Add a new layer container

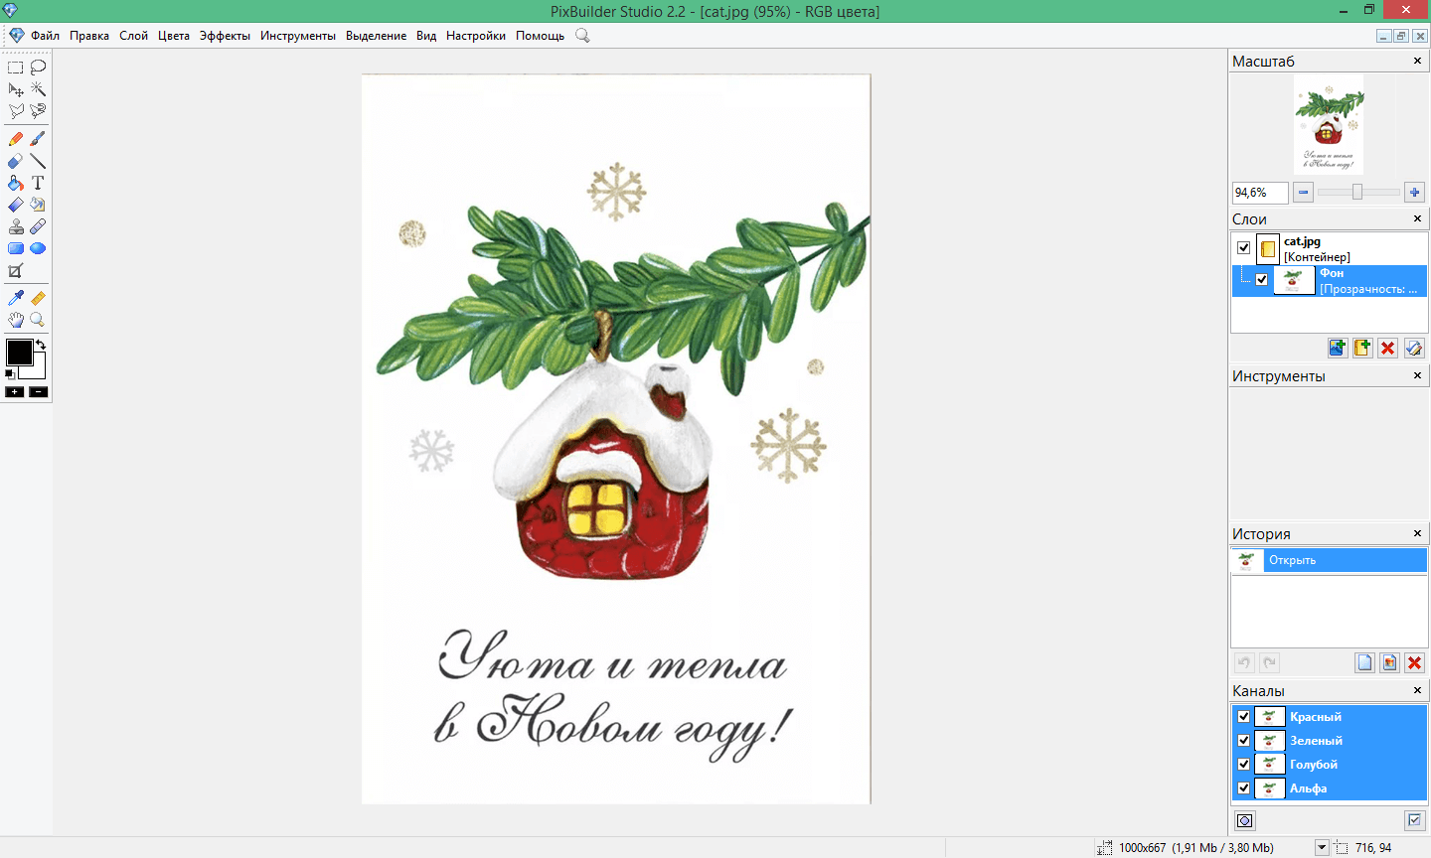pos(1362,348)
